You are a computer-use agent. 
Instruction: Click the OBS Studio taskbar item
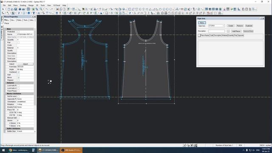(x=71, y=150)
